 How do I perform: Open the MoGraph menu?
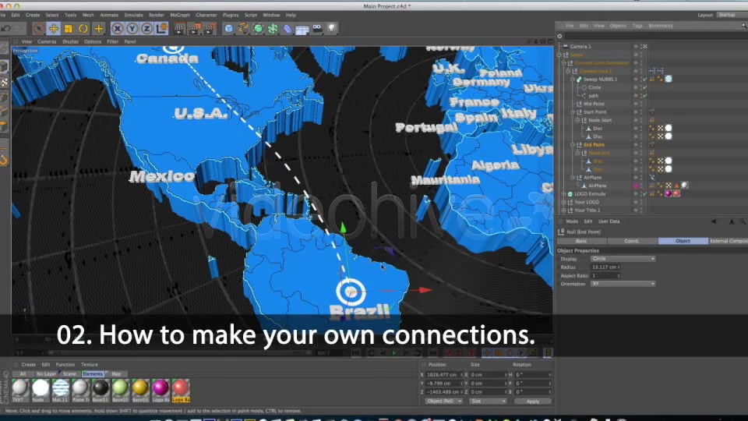tap(180, 16)
